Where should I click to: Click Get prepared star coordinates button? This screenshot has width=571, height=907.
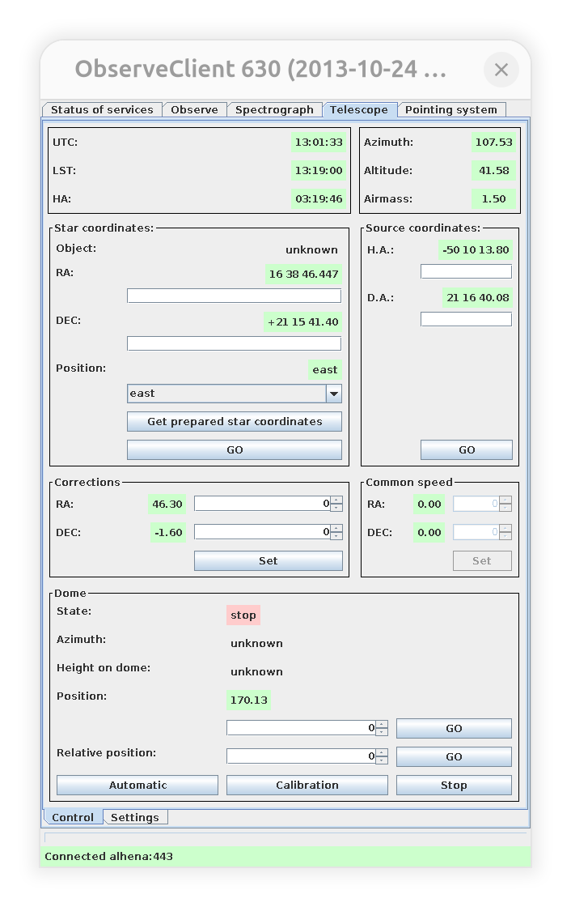(235, 422)
